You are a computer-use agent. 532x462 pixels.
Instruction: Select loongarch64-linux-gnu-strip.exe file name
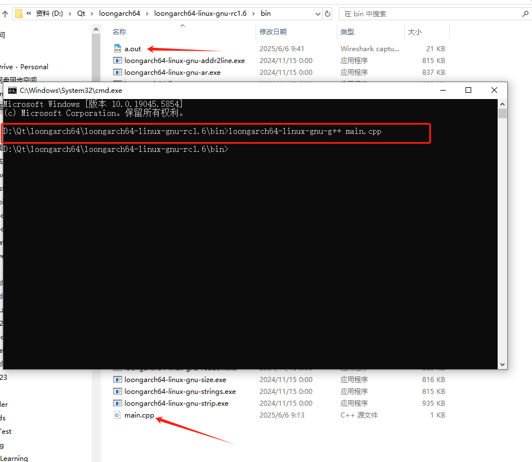tap(176, 403)
